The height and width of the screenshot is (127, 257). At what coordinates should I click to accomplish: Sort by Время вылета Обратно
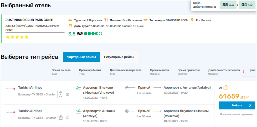tap(160, 72)
